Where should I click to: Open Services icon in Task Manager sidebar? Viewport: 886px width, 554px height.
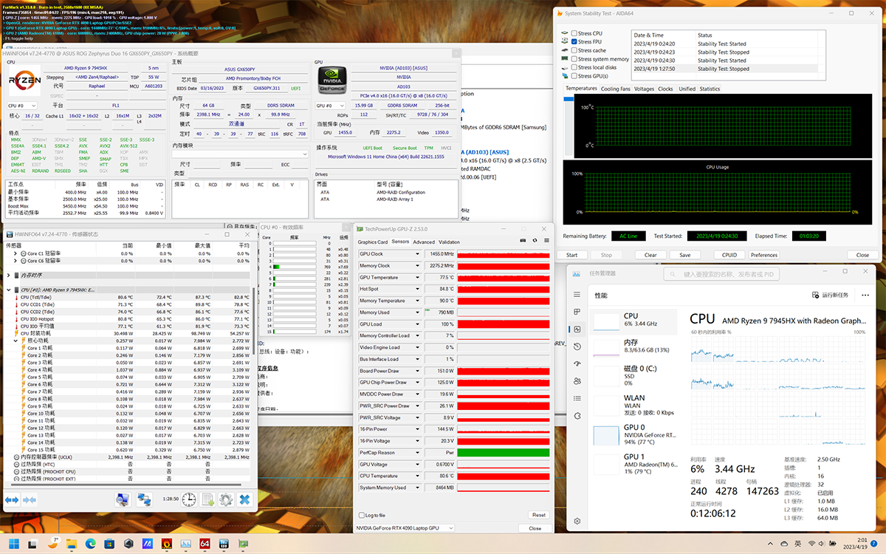coord(577,414)
